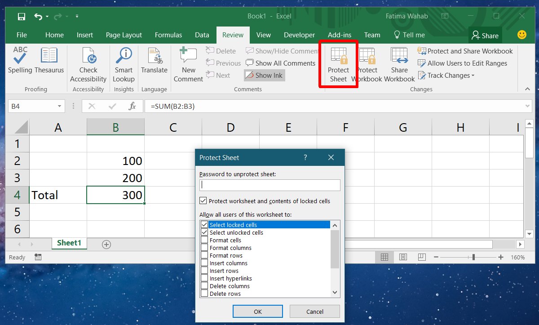Click the password to unprotect sheet field

pos(270,185)
